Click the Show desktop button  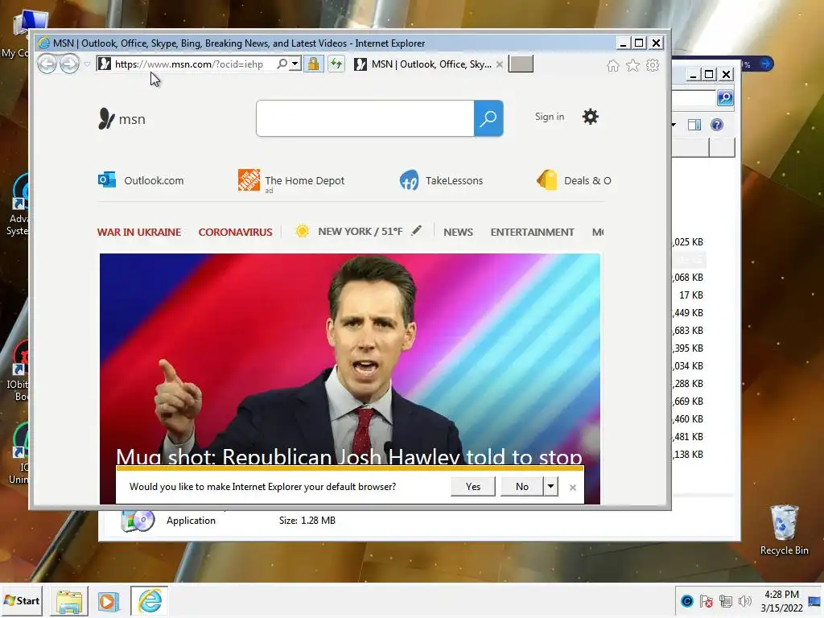pyautogui.click(x=816, y=601)
